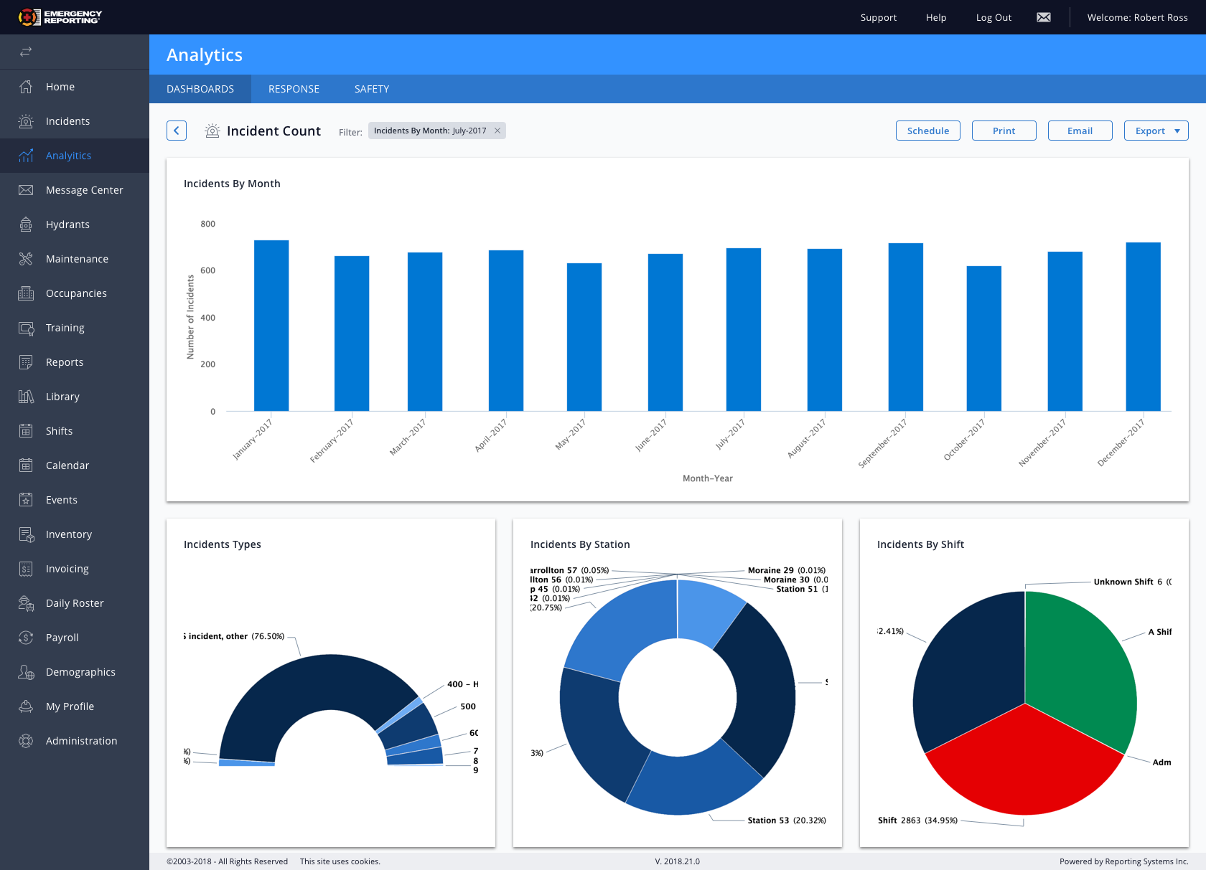
Task: Click the envelope icon in the top bar
Action: (x=1044, y=16)
